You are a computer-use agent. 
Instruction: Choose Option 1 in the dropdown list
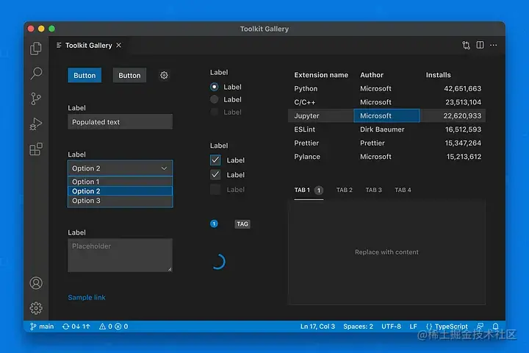(120, 182)
